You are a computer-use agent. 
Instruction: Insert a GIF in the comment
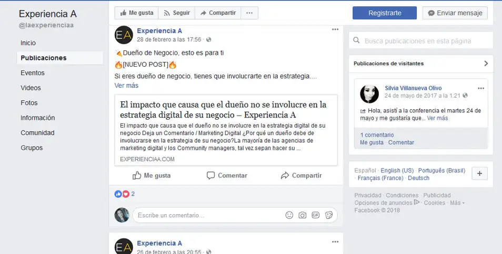pyautogui.click(x=315, y=215)
